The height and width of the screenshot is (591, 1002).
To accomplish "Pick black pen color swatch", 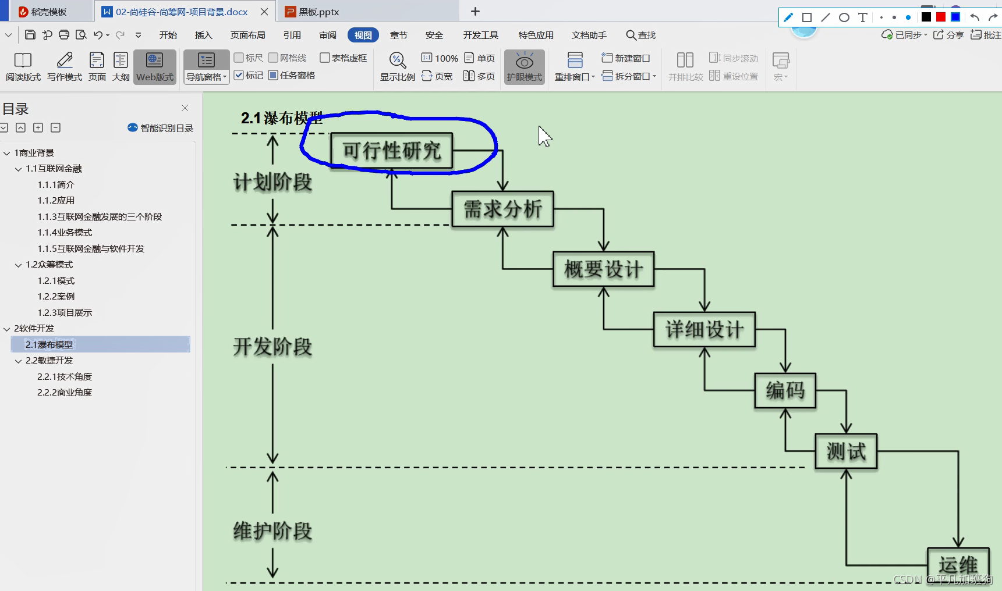I will click(x=926, y=17).
